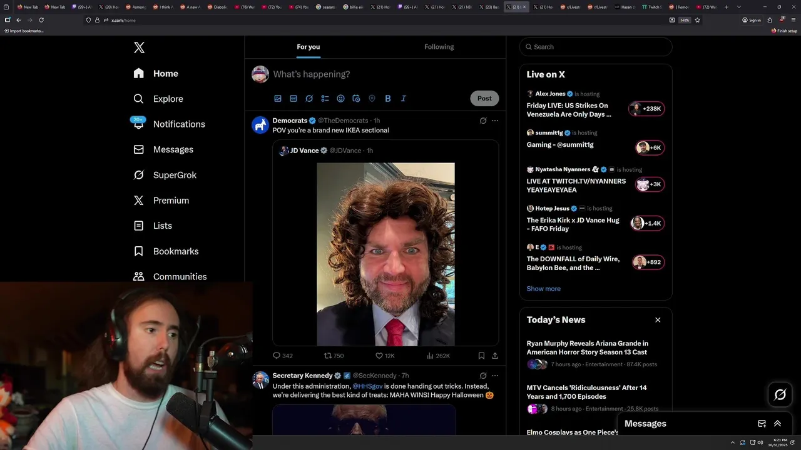Switch to the Following tab

pos(439,47)
